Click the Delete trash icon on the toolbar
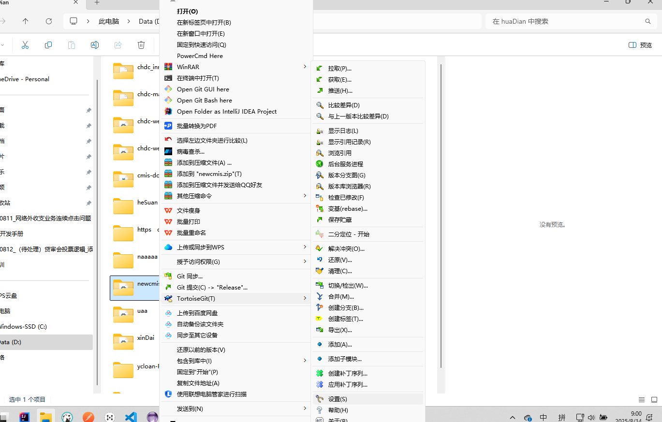Viewport: 662px width, 422px height. (141, 44)
